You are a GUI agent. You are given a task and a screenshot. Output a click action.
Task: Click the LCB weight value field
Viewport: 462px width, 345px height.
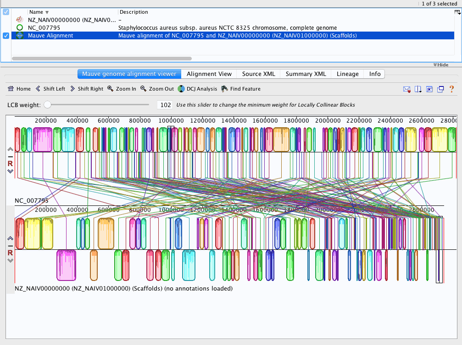click(x=165, y=105)
